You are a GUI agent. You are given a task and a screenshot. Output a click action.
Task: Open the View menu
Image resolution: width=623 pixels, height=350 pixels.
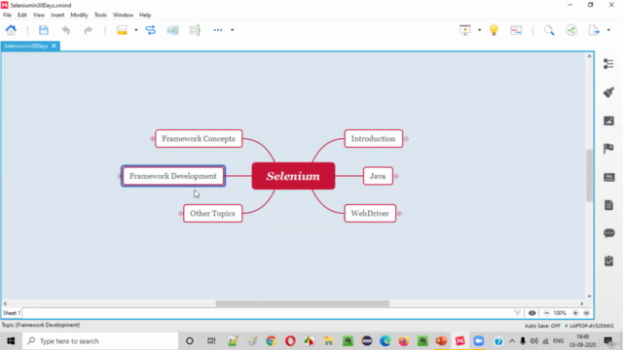click(39, 16)
